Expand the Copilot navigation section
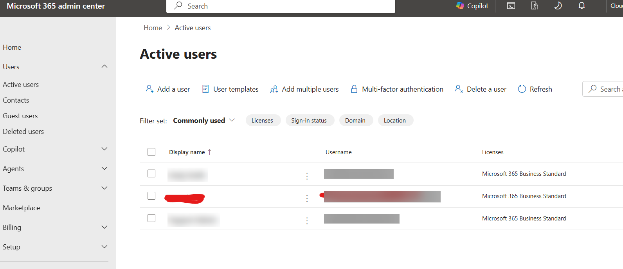The height and width of the screenshot is (269, 623). pyautogui.click(x=104, y=149)
